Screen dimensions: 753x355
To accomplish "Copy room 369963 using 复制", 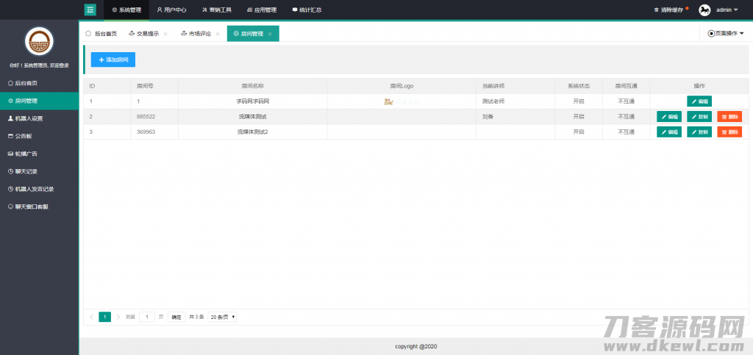I will pos(699,132).
